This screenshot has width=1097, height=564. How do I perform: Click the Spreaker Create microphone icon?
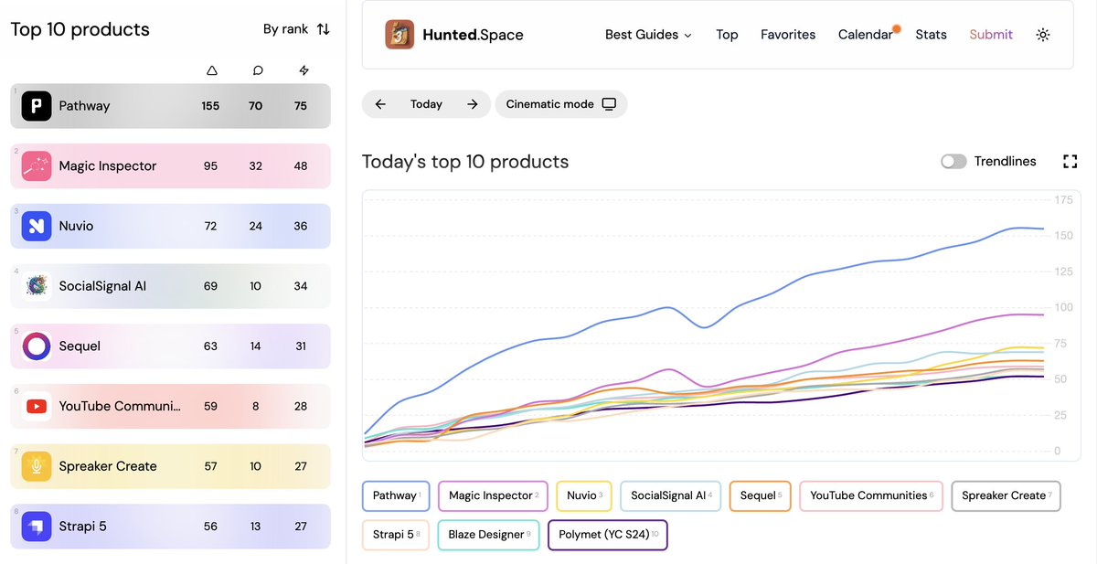click(37, 466)
